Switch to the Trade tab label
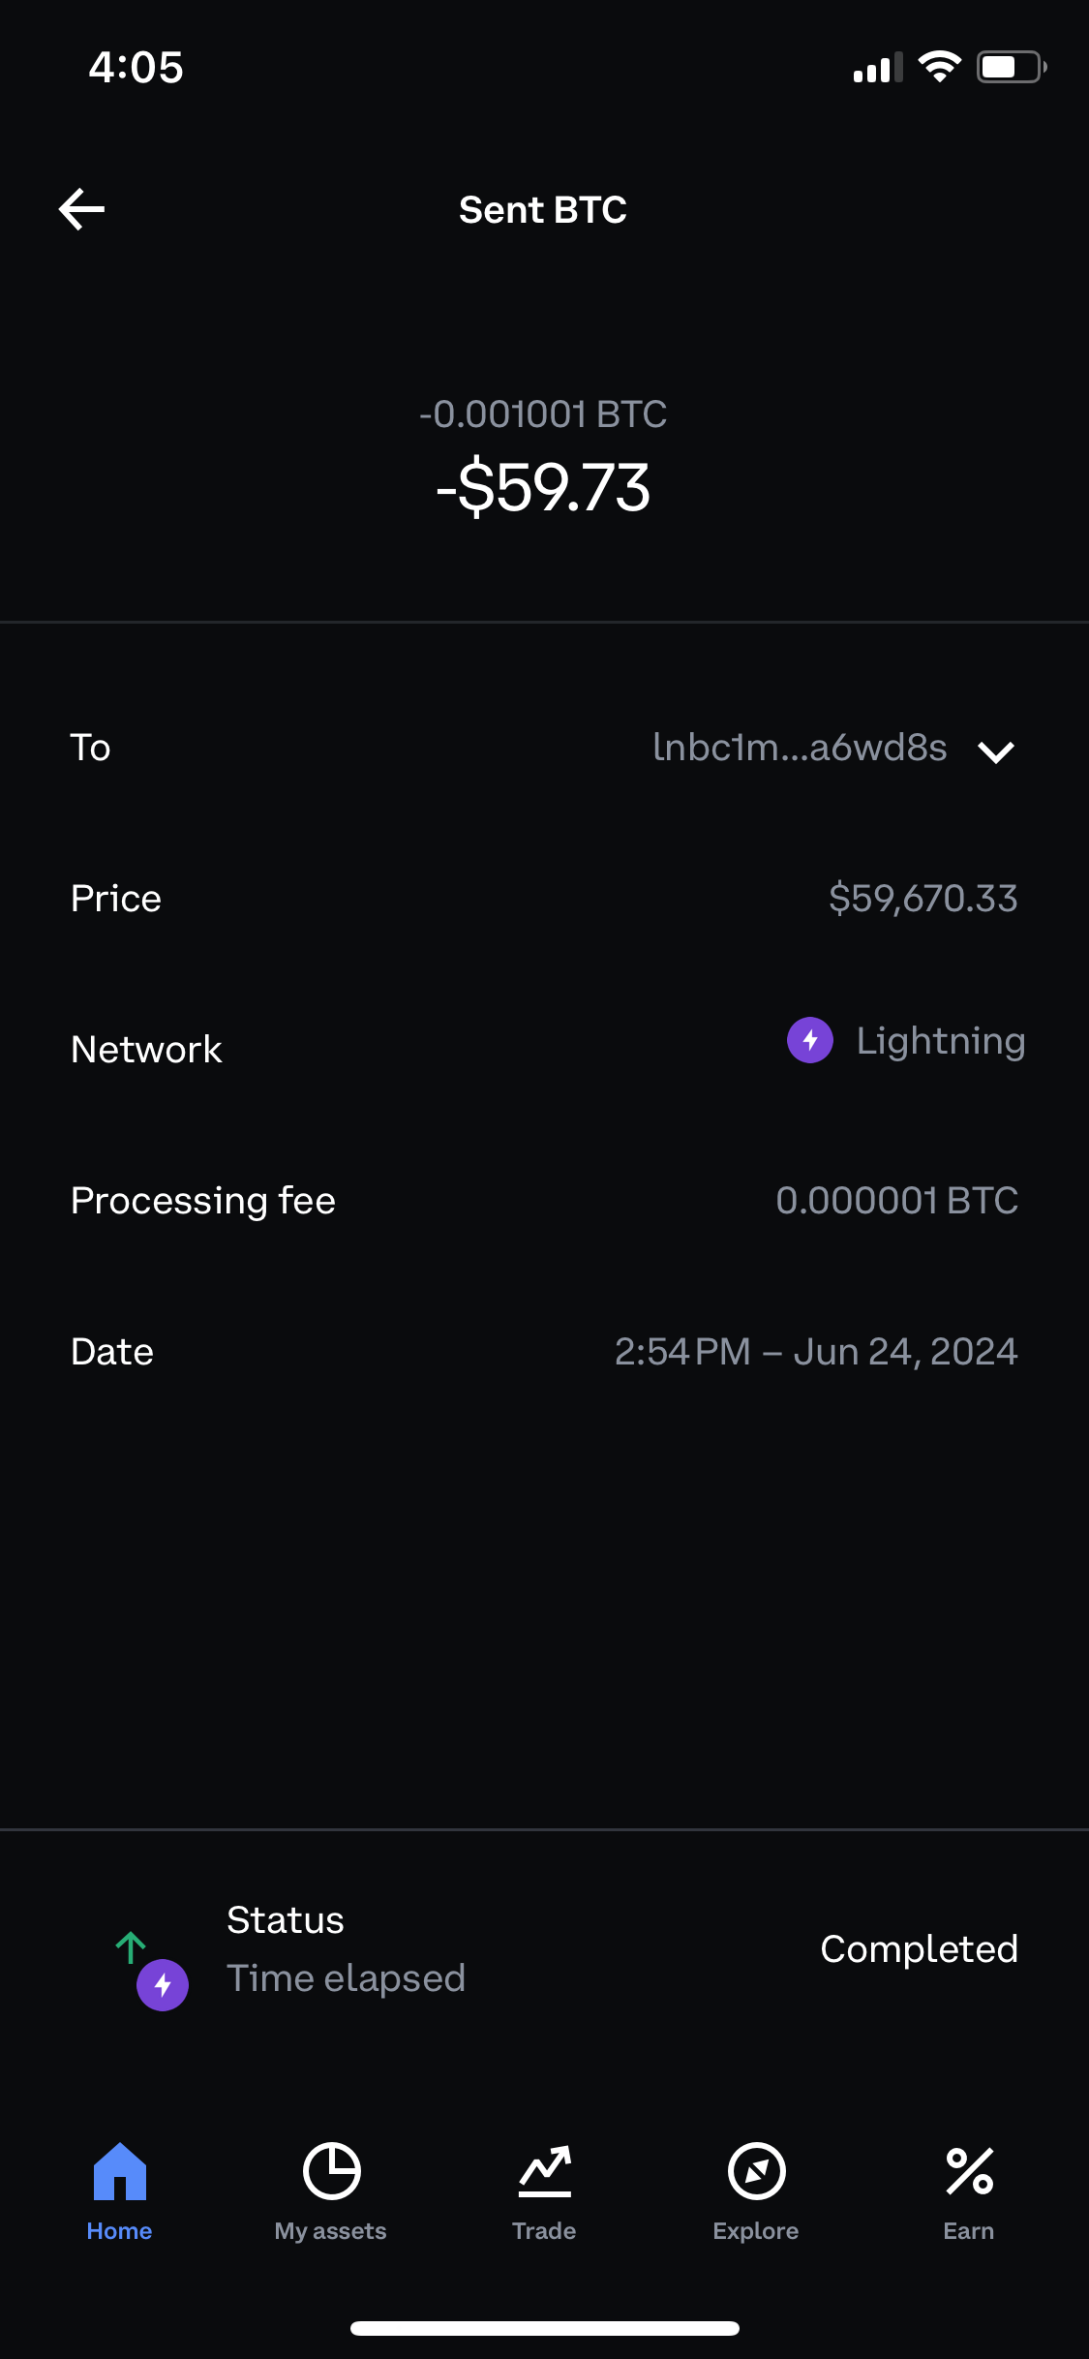Viewport: 1089px width, 2359px height. (x=544, y=2230)
